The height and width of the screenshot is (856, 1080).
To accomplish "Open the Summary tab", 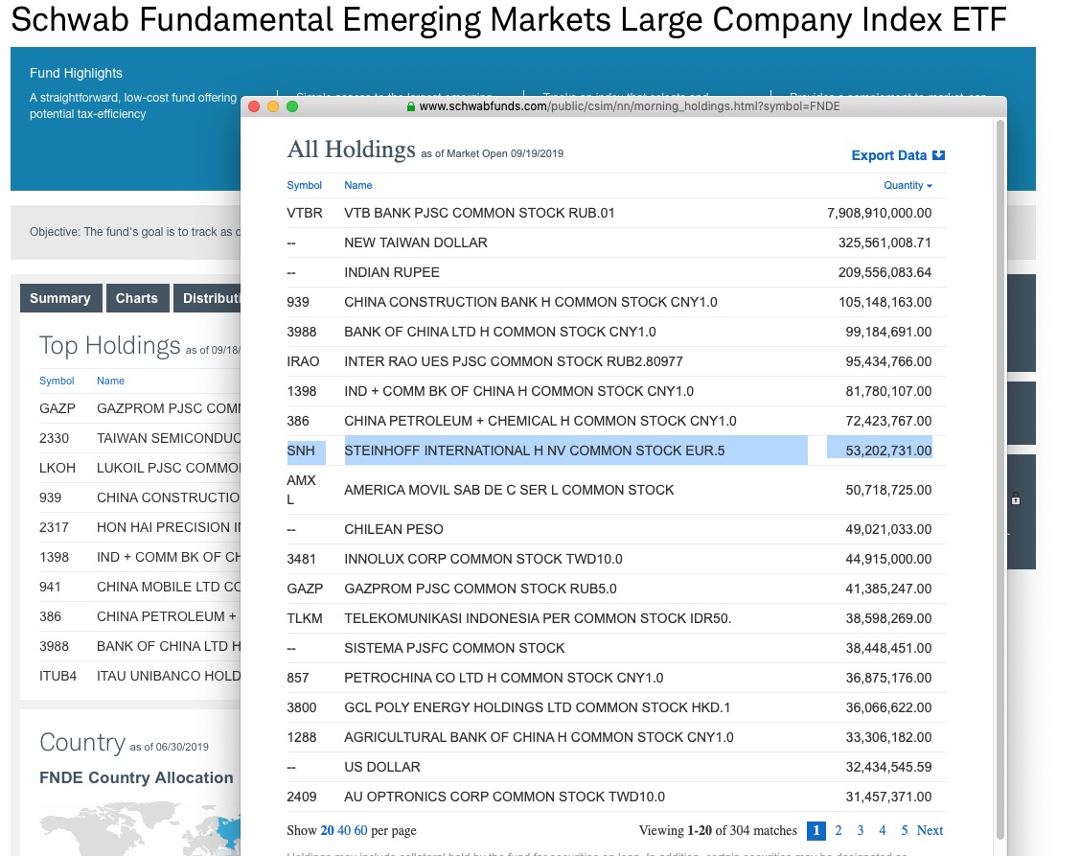I will 60,298.
